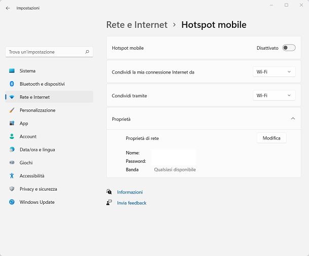
Task: Open the Informazioni link
Action: [x=130, y=192]
